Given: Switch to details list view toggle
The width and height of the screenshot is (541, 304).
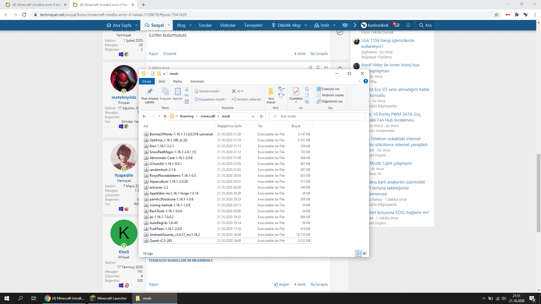Looking at the screenshot, I should 358,253.
